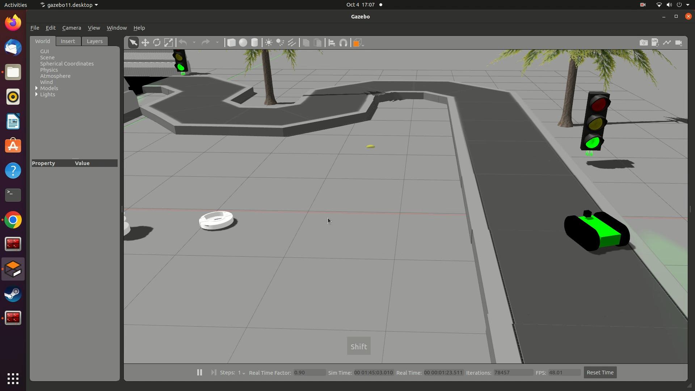Insert a cylinder shape
695x391 pixels.
[254, 43]
